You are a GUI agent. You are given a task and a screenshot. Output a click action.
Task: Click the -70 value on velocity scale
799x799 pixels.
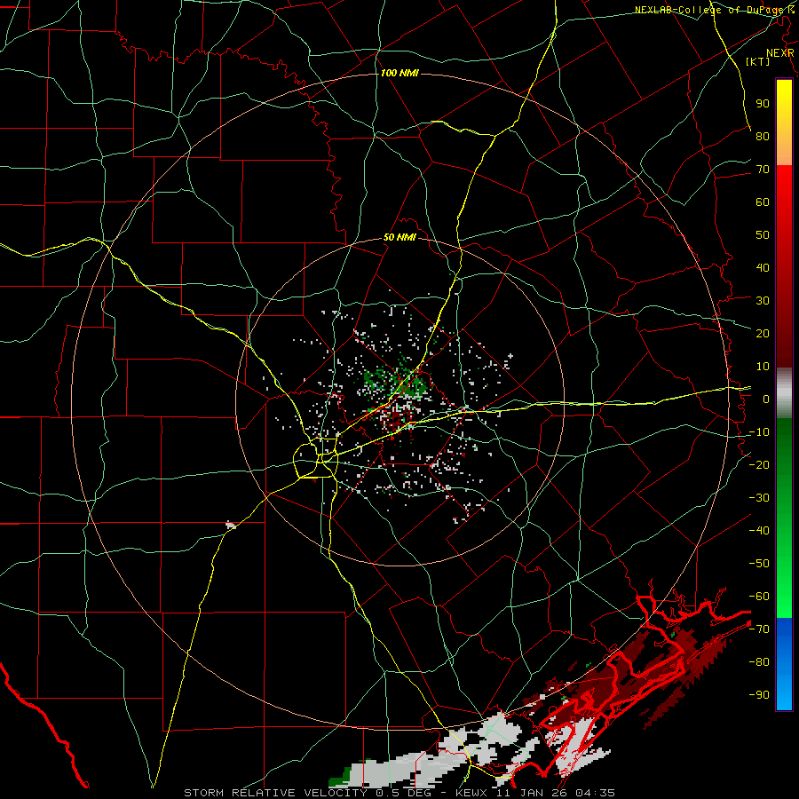pos(759,629)
